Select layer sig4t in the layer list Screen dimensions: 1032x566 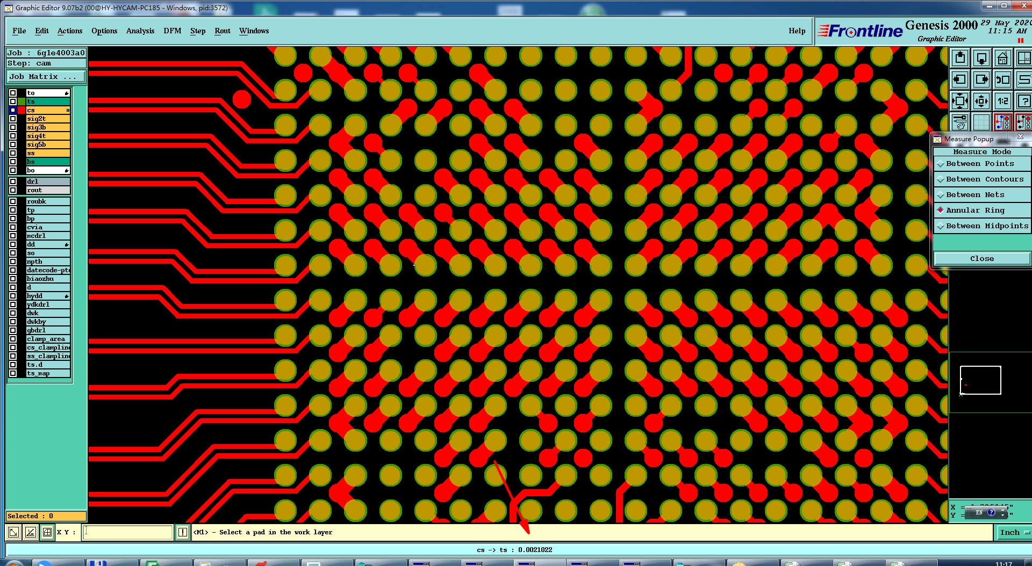pyautogui.click(x=48, y=136)
